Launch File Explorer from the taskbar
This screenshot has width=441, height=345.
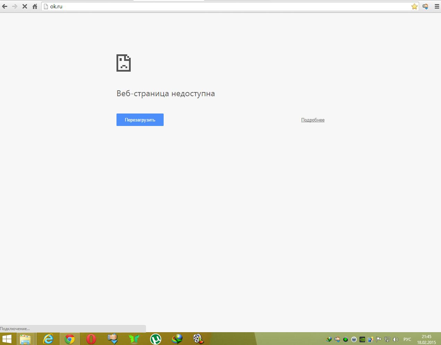coord(25,339)
